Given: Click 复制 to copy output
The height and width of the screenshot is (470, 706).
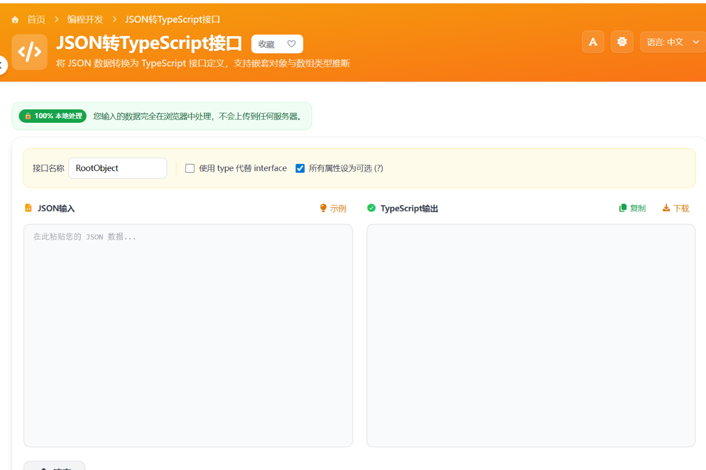Looking at the screenshot, I should [x=633, y=208].
